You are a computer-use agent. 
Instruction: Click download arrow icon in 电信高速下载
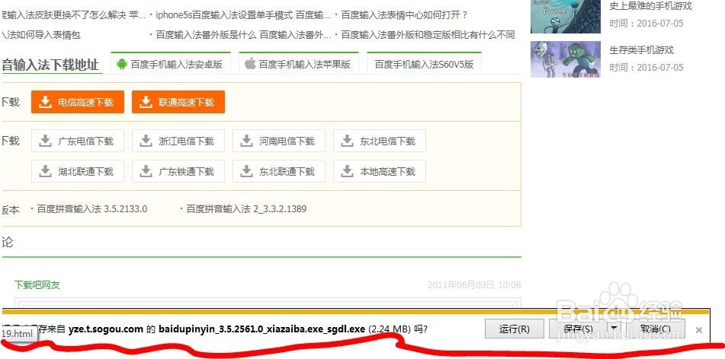(45, 101)
